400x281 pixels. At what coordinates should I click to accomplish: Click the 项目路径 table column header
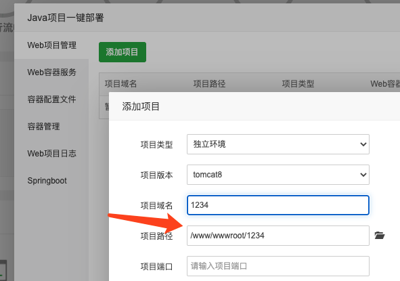[209, 84]
